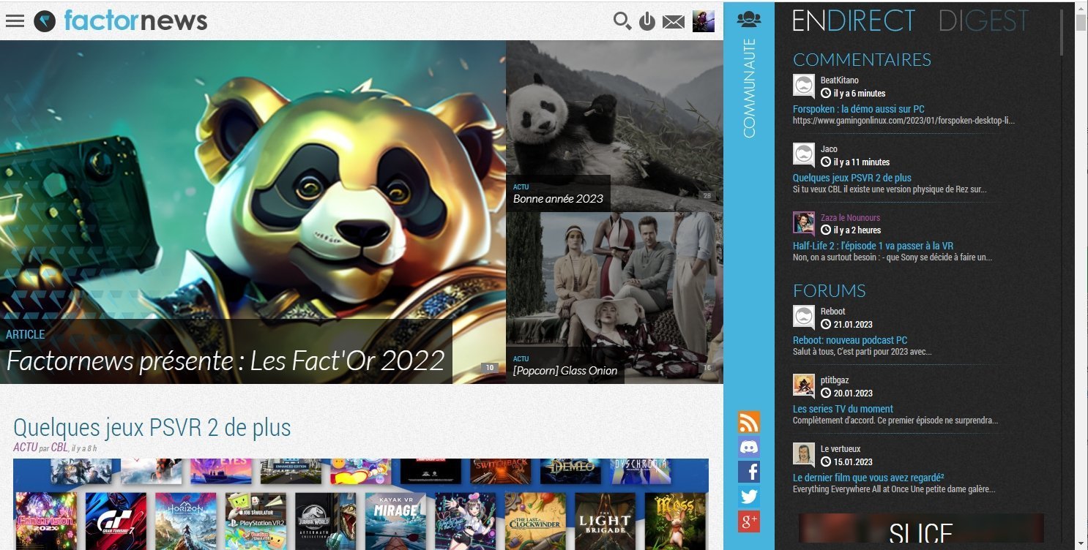This screenshot has width=1088, height=550.
Task: Click username ptitbgaz
Action: pyautogui.click(x=835, y=380)
